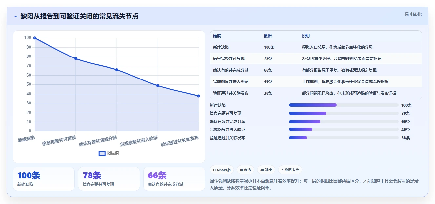Click the 完成修复并进入验证 label in the progress list

pos(227,130)
